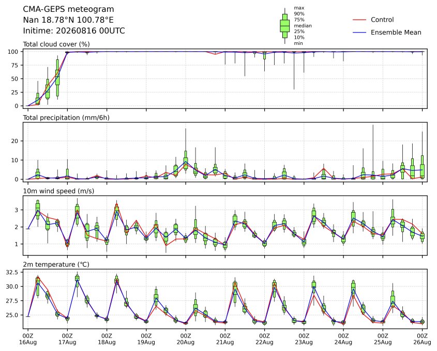The width and height of the screenshot is (437, 351).
Task: Click the "00Z 26Aug" x-axis tick label
Action: [422, 339]
